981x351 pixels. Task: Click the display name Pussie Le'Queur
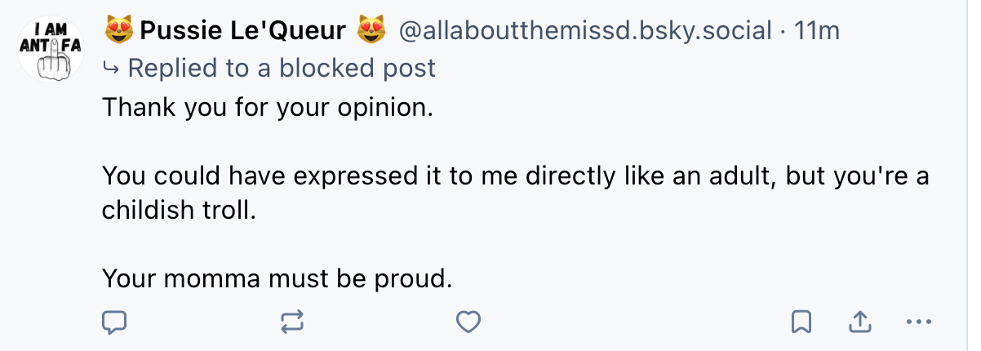pyautogui.click(x=243, y=32)
